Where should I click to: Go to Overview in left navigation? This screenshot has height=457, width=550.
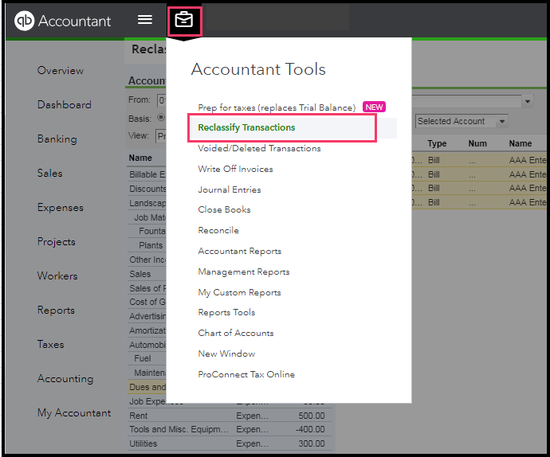tap(61, 70)
